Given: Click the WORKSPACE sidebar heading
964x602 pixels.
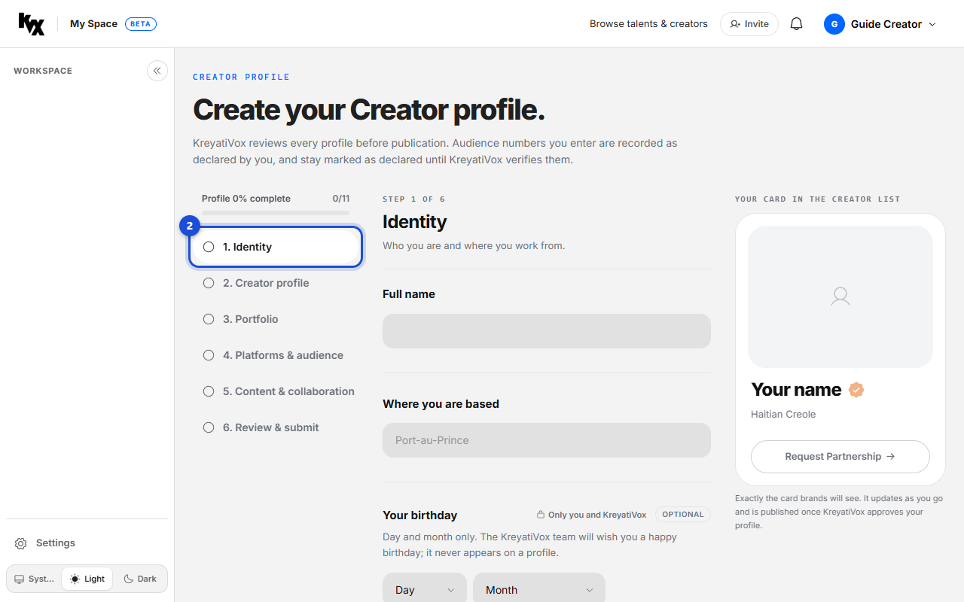Looking at the screenshot, I should [43, 71].
